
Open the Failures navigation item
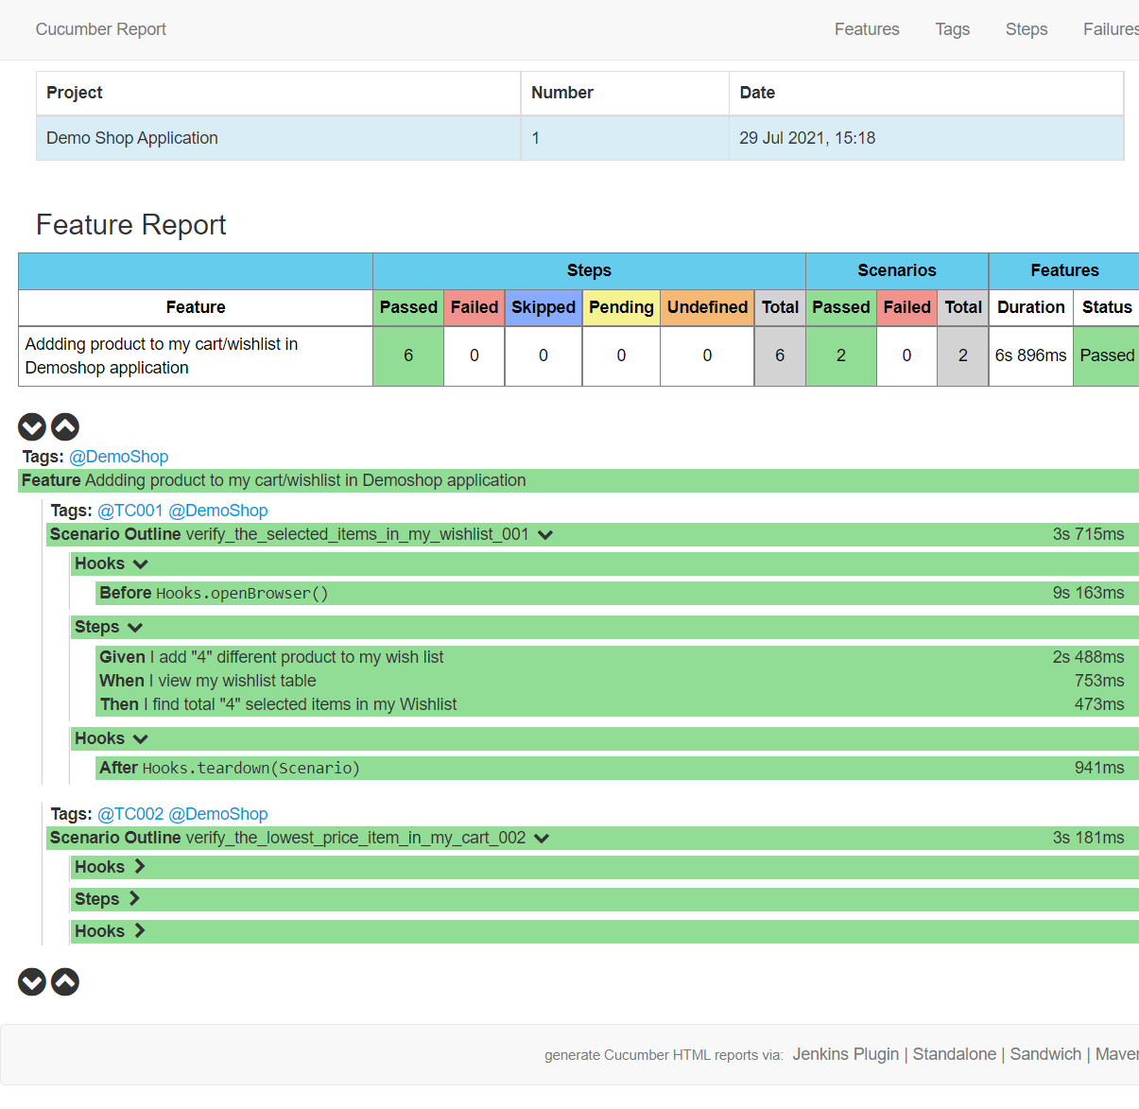[1111, 29]
